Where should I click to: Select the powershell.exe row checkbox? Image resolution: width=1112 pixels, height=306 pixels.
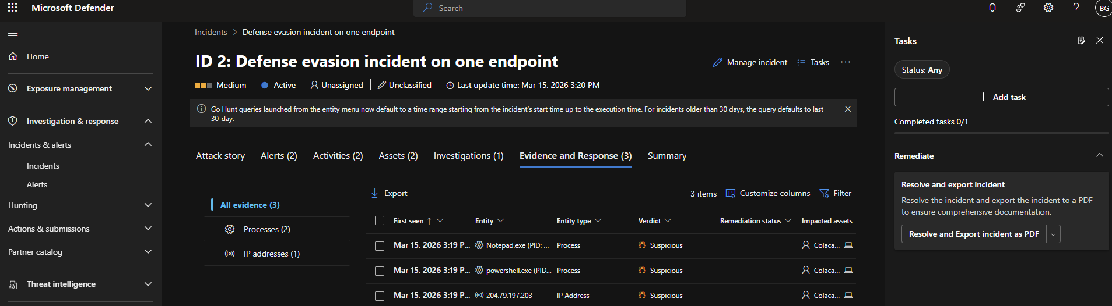[x=380, y=271]
